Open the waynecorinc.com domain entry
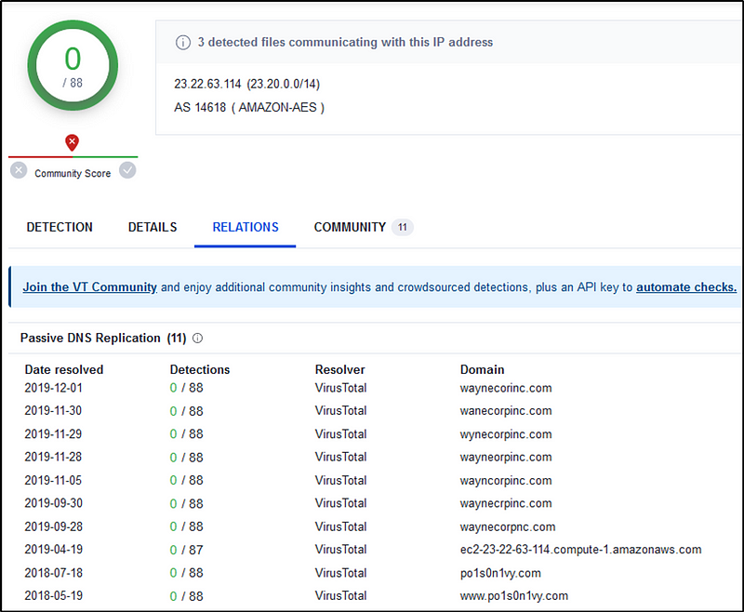 (505, 388)
